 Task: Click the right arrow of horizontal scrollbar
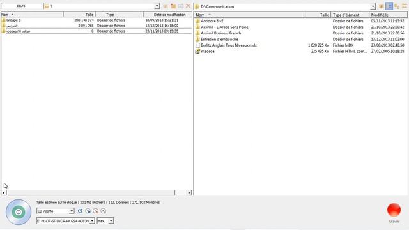point(189,193)
